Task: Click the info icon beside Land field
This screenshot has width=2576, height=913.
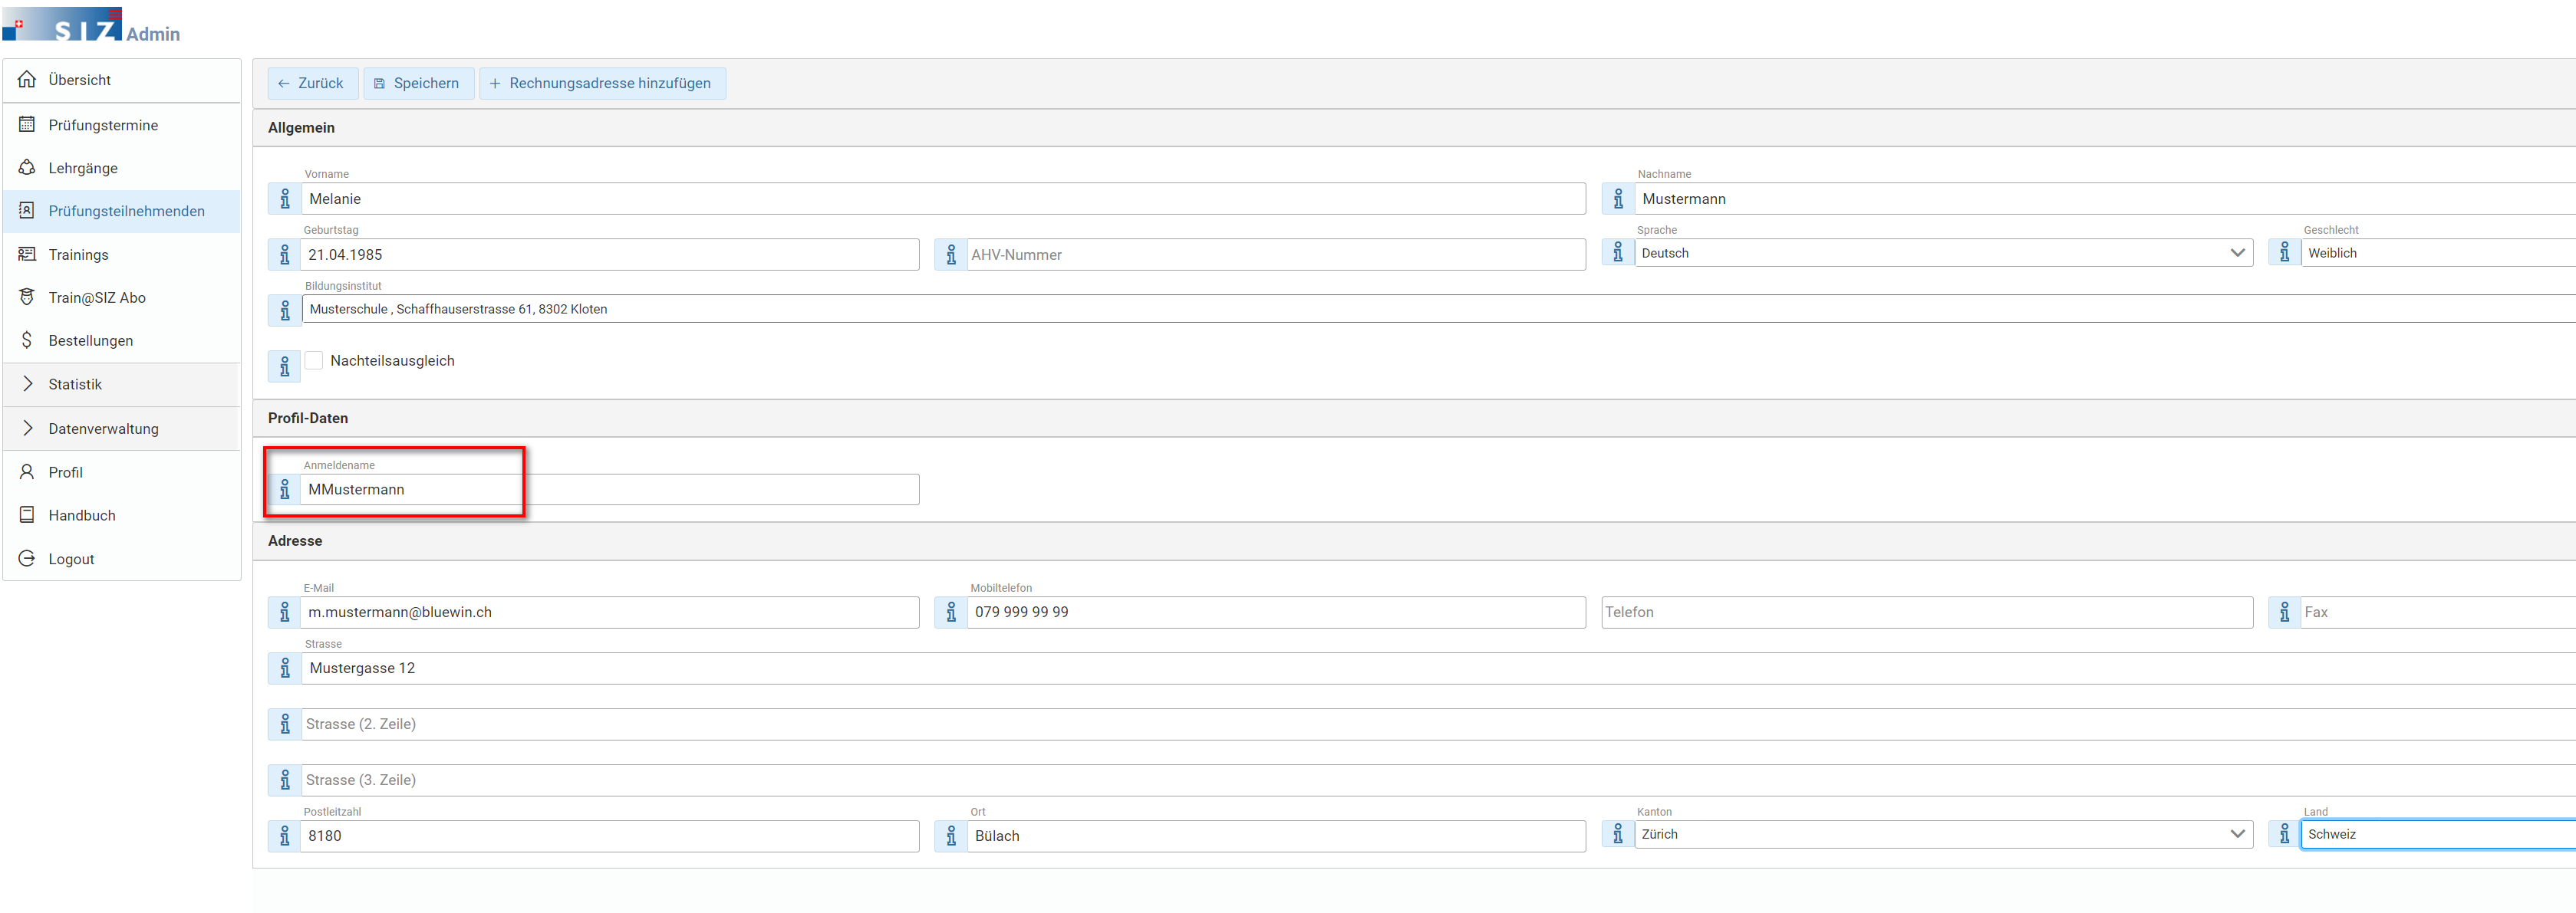Action: point(2285,834)
